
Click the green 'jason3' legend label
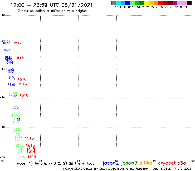click(129, 163)
